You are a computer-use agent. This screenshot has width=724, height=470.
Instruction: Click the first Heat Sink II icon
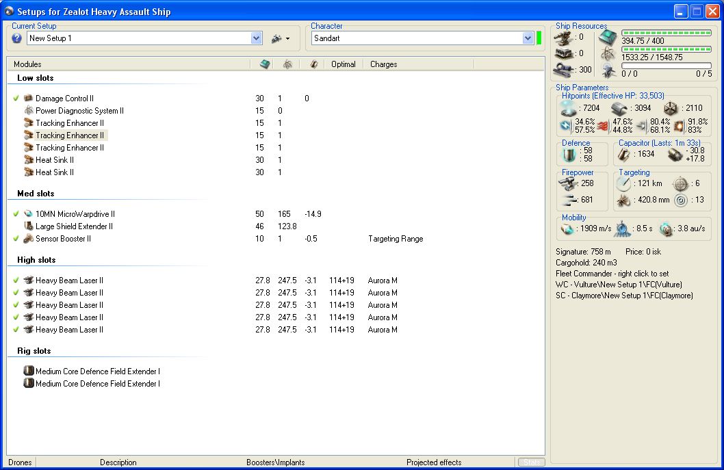(29, 159)
